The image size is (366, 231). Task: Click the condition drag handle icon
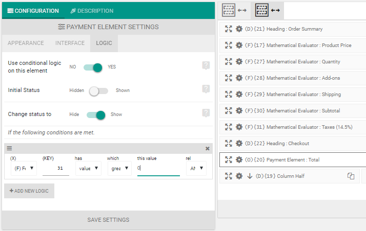coord(9,149)
